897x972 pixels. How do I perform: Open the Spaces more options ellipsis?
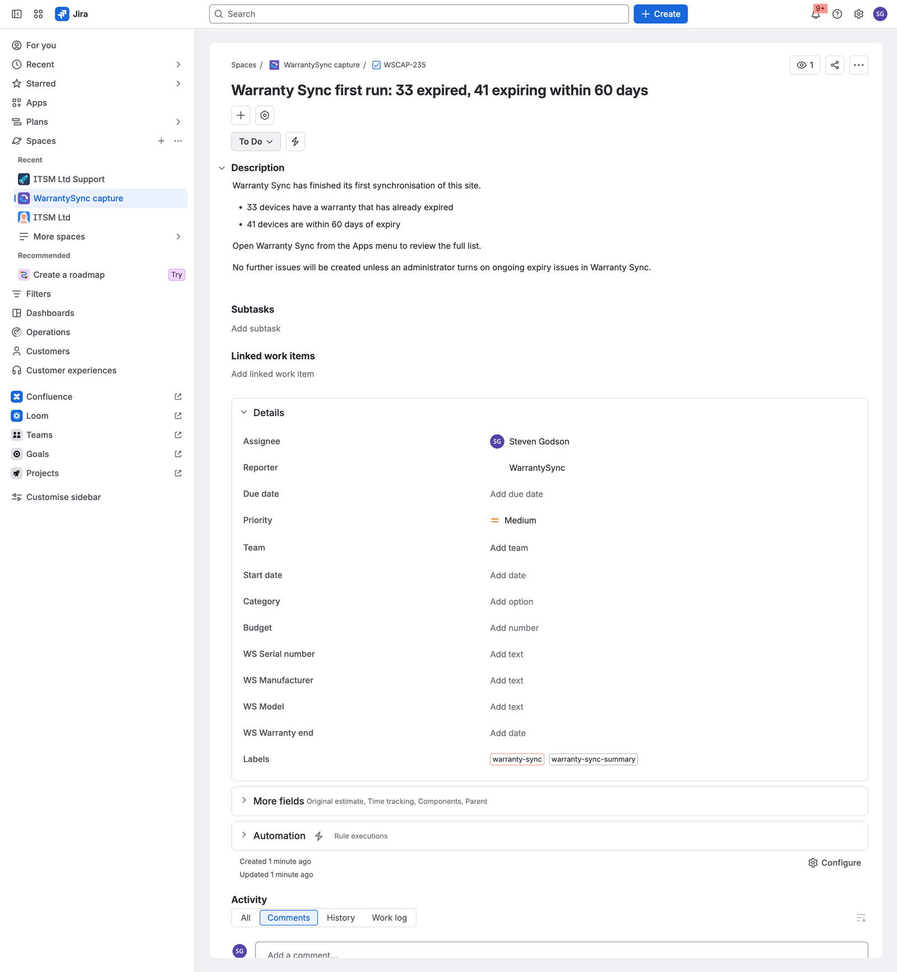click(x=178, y=141)
